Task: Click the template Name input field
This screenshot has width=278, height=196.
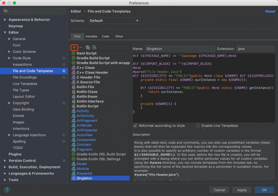Action: pos(180,49)
